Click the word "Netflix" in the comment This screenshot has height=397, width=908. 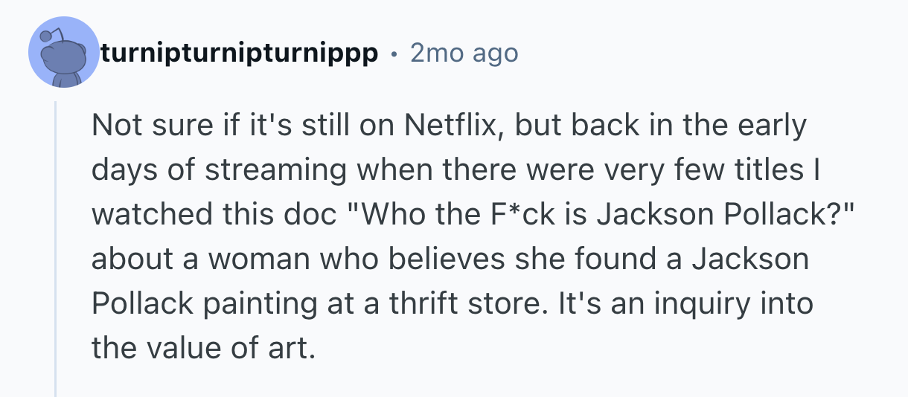pos(451,126)
